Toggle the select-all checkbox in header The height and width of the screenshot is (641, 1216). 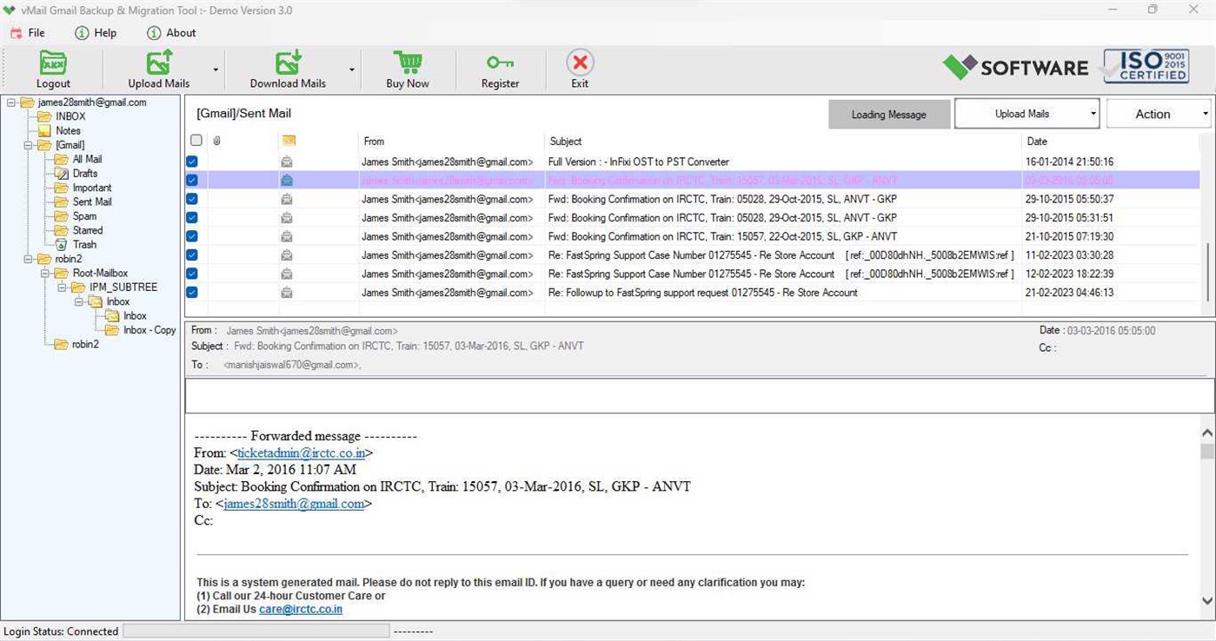pyautogui.click(x=196, y=141)
